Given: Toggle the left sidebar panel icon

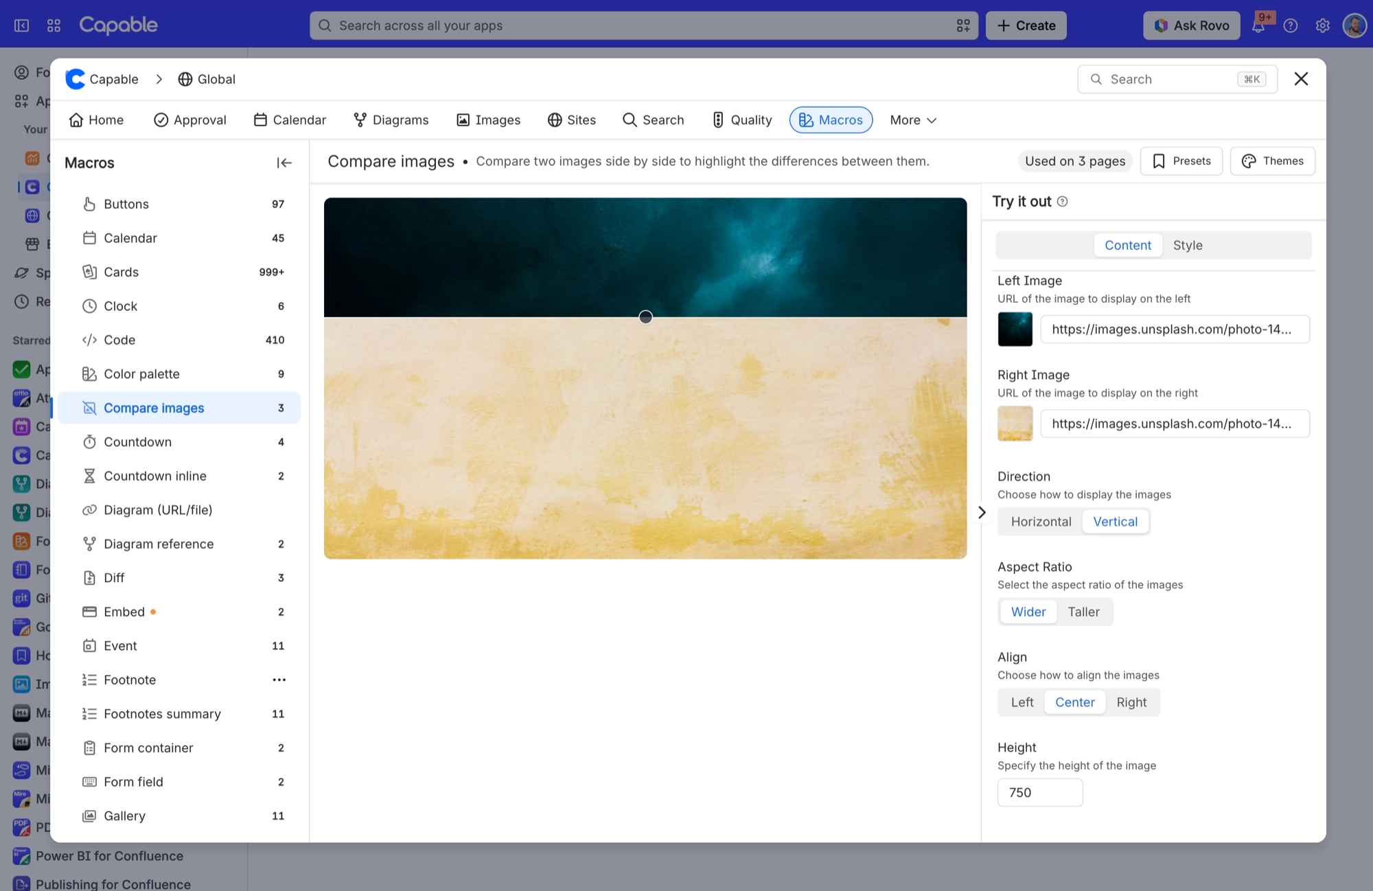Looking at the screenshot, I should click(22, 25).
